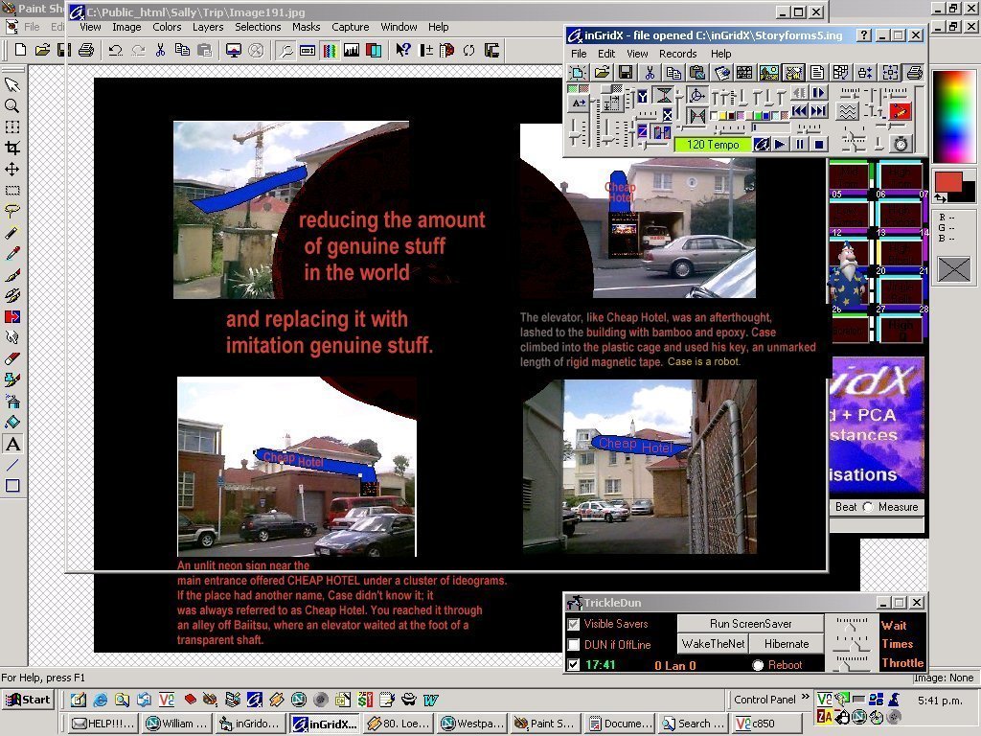The width and height of the screenshot is (981, 736).
Task: Open the Selections menu
Action: pos(258,27)
